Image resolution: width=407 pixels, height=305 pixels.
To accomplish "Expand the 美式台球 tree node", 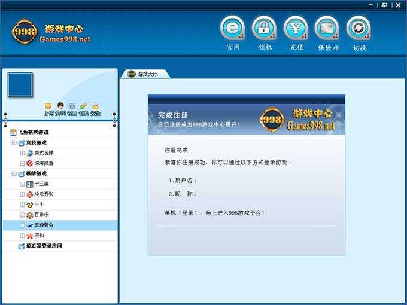I will [22, 153].
